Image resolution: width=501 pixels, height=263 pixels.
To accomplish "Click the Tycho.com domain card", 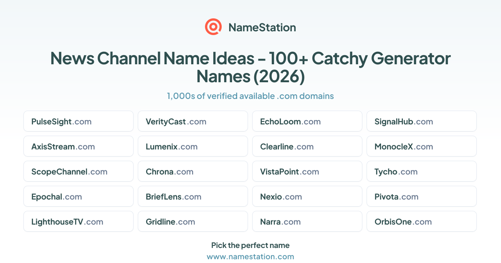I will [422, 171].
